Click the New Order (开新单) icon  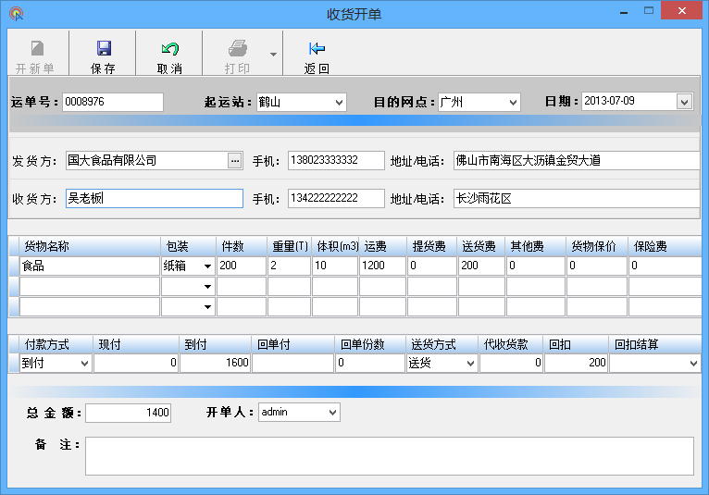(x=36, y=49)
